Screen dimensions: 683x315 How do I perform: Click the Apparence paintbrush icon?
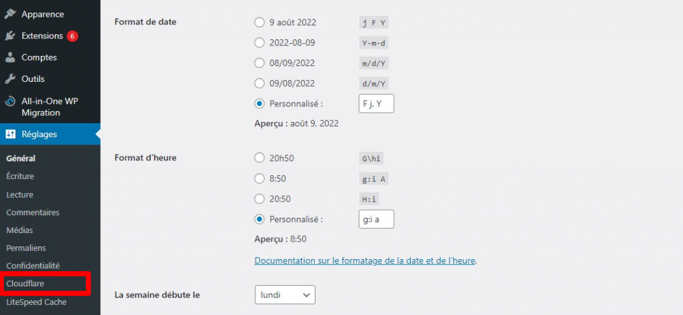pos(11,14)
